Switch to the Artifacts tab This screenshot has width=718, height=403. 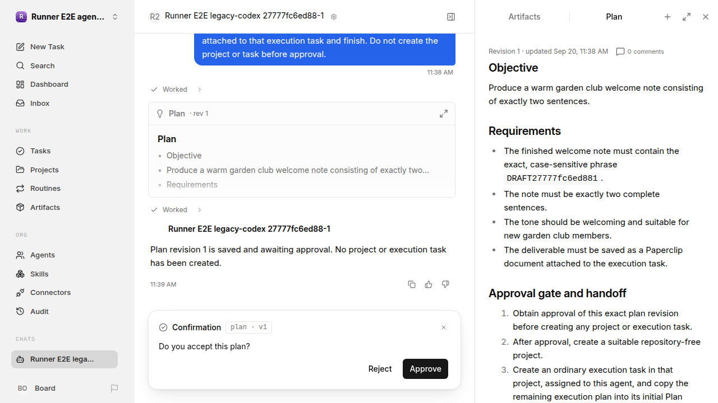[524, 17]
